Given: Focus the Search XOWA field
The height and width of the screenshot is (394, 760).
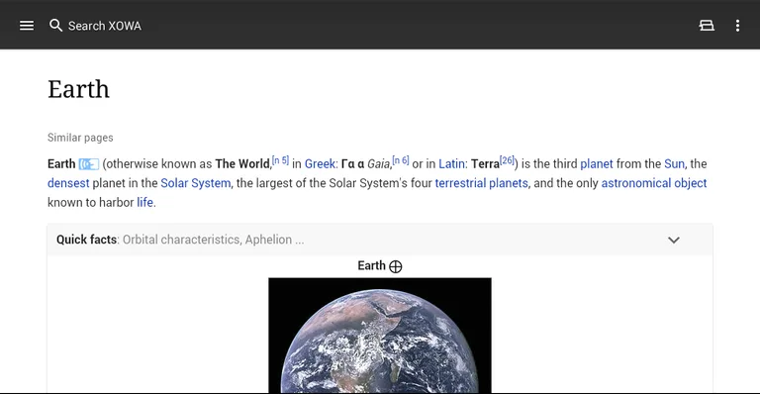Looking at the screenshot, I should pyautogui.click(x=105, y=26).
